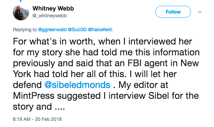Click the blue thread connector above the avatar
Viewport: 214px width, 127px height.
(21, 1)
